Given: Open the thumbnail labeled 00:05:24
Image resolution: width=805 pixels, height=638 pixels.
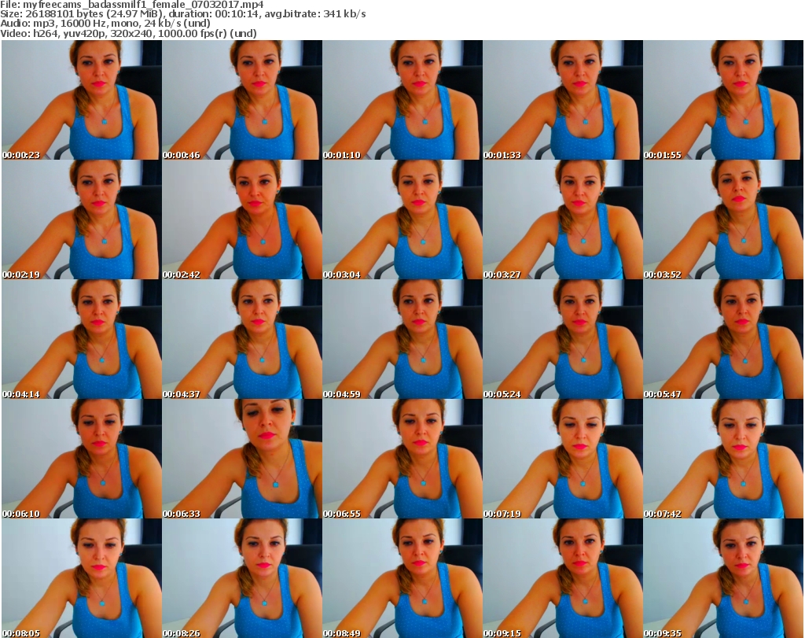Looking at the screenshot, I should click(563, 339).
